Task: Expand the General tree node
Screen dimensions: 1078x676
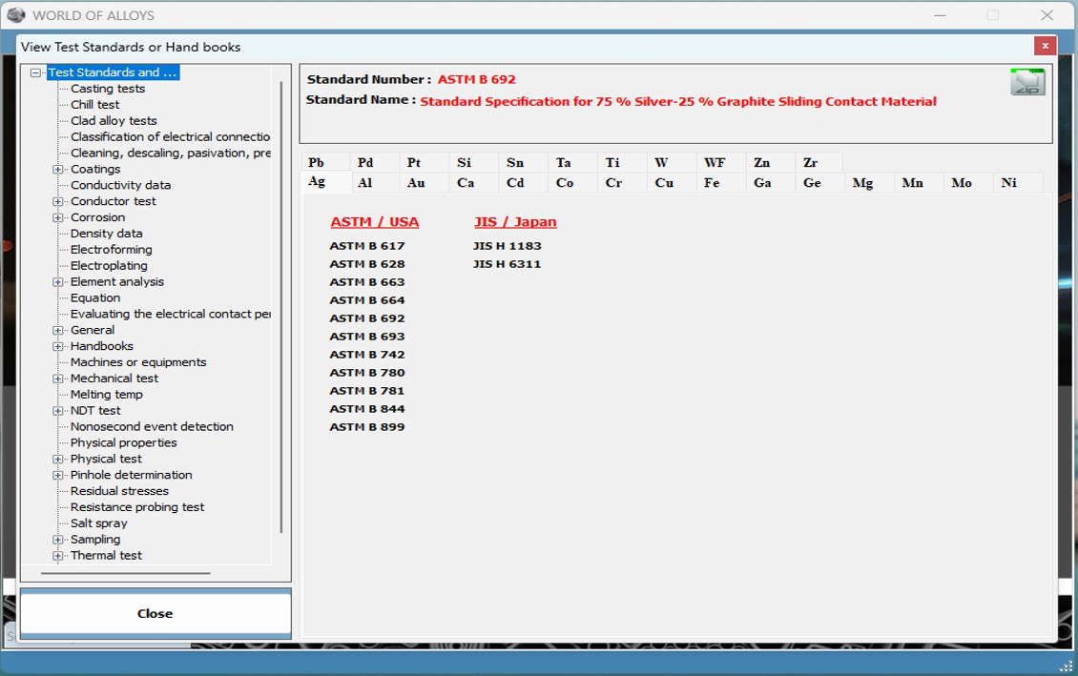Action: tap(58, 330)
